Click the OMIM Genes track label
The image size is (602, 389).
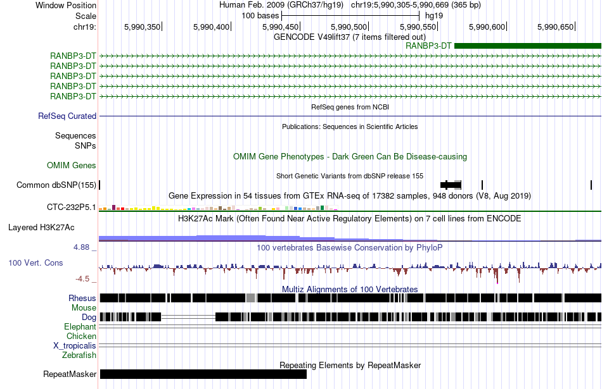[72, 166]
